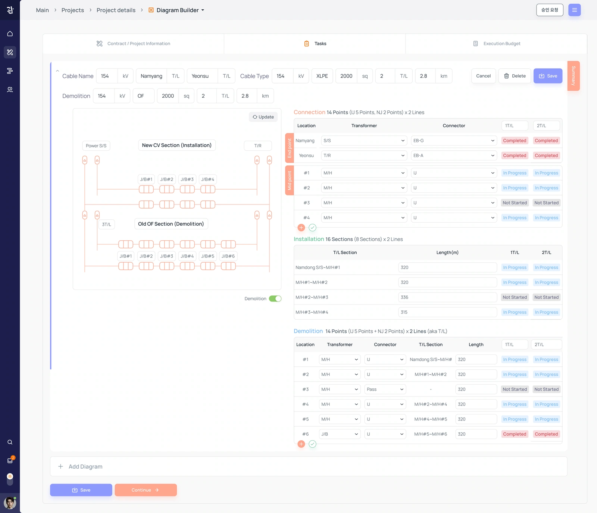The width and height of the screenshot is (597, 513).
Task: Switch to the Execution Budget tab
Action: click(x=496, y=44)
